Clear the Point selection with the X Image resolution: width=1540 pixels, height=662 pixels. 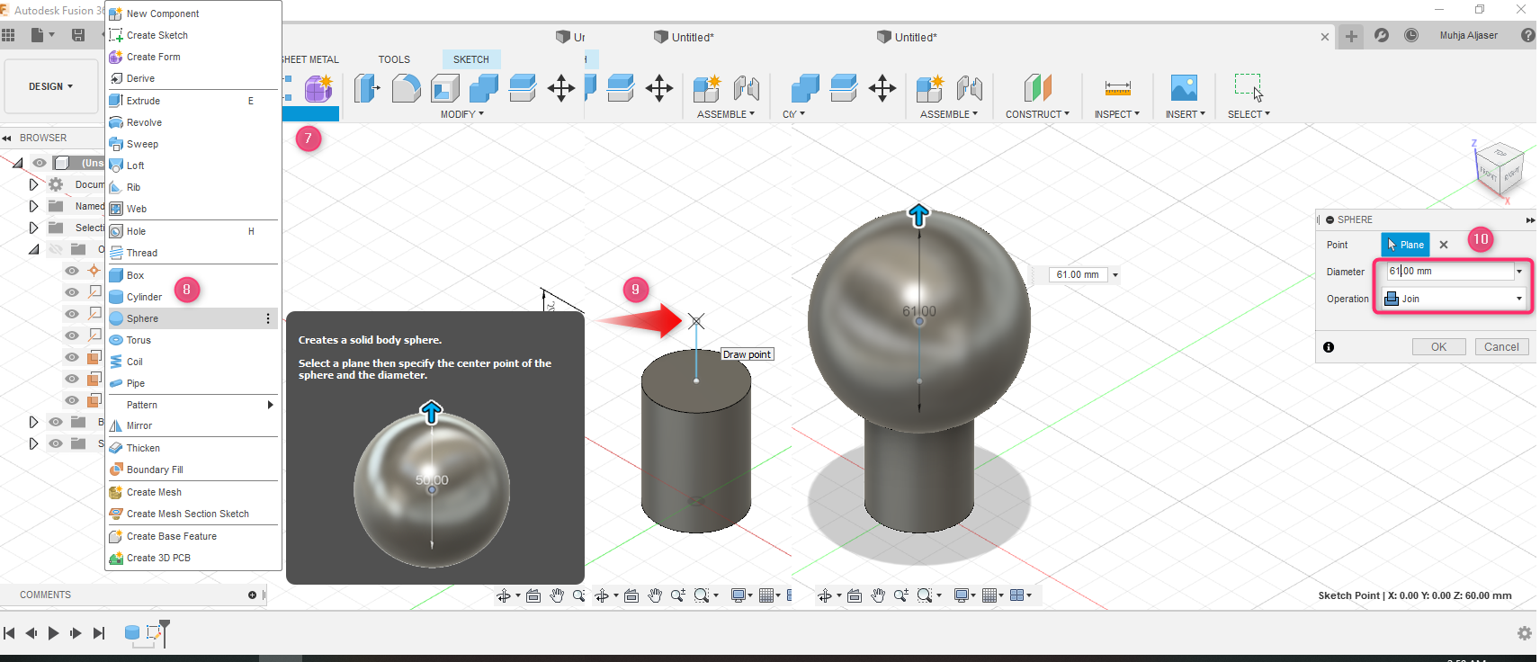click(1444, 245)
